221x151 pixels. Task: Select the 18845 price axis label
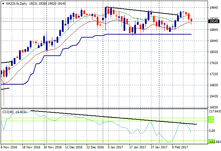click(214, 30)
